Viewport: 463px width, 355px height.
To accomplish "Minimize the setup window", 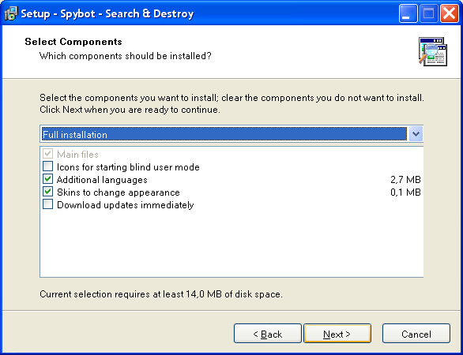I will (408, 13).
